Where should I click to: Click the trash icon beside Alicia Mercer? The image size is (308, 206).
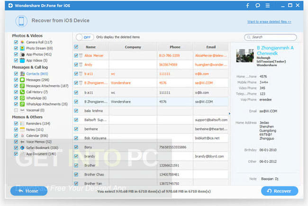point(81,55)
